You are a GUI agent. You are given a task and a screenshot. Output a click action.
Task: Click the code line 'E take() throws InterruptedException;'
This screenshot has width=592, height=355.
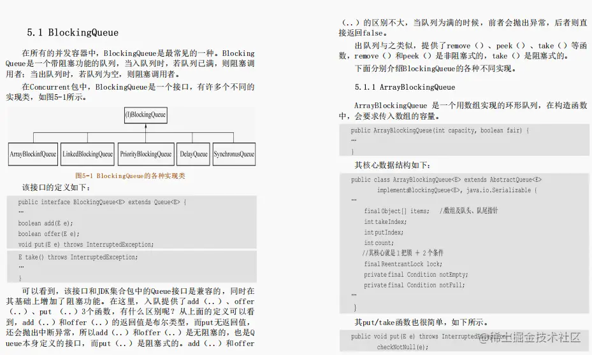pyautogui.click(x=78, y=257)
